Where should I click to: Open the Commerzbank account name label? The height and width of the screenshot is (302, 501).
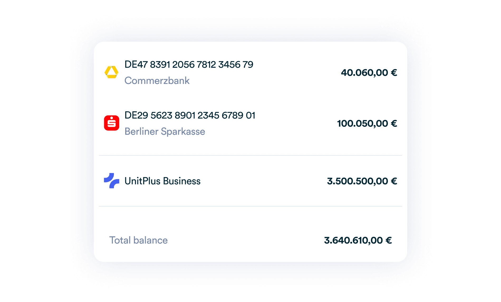(x=157, y=80)
